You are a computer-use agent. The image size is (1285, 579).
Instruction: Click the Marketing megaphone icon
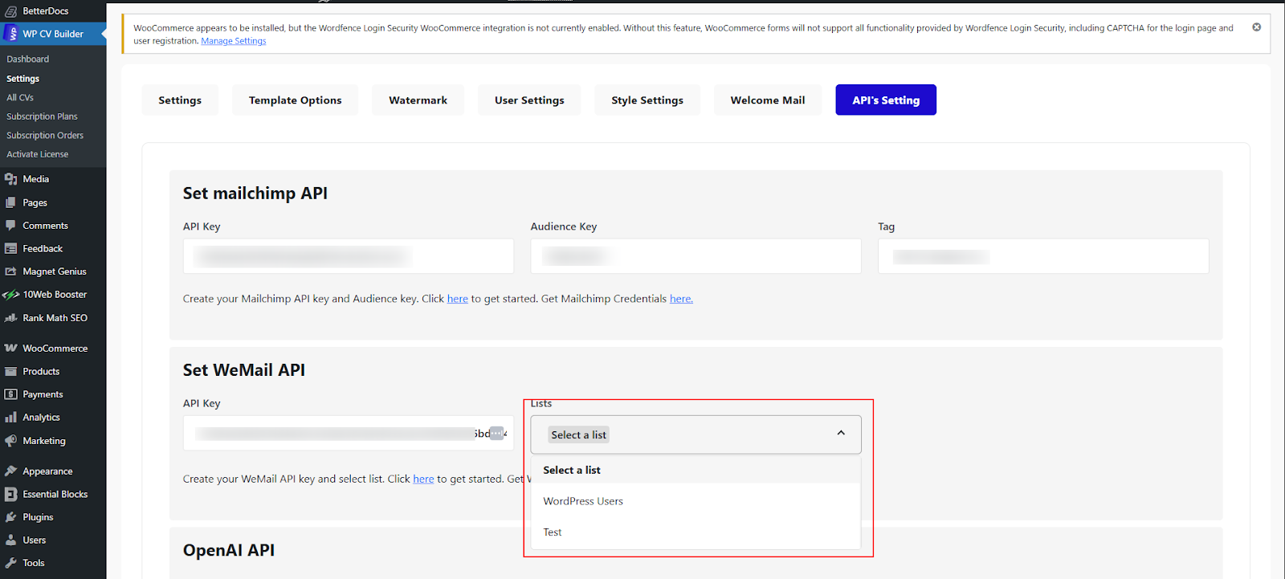11,441
